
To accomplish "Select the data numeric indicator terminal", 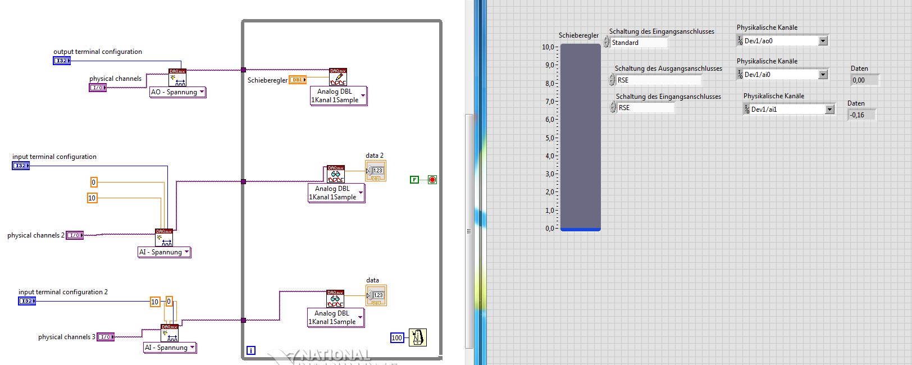I will [376, 295].
